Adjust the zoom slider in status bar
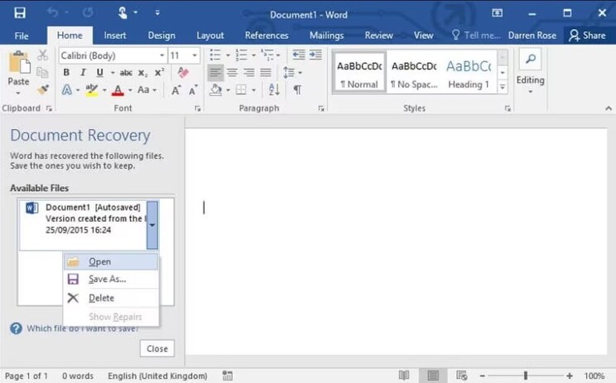Image resolution: width=616 pixels, height=383 pixels. (525, 376)
